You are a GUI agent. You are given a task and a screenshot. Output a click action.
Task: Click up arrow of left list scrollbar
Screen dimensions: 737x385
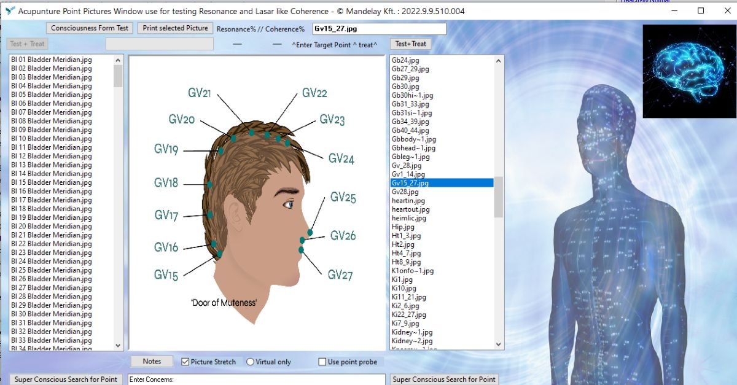click(x=119, y=60)
